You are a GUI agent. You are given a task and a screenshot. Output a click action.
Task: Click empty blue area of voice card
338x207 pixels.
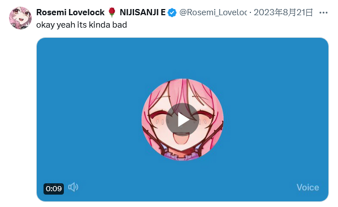click(86, 108)
